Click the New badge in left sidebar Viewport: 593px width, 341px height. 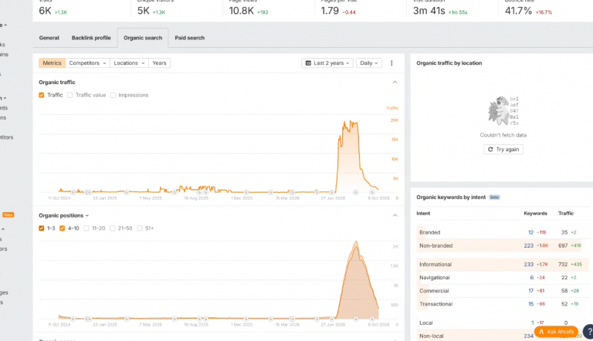coord(8,214)
